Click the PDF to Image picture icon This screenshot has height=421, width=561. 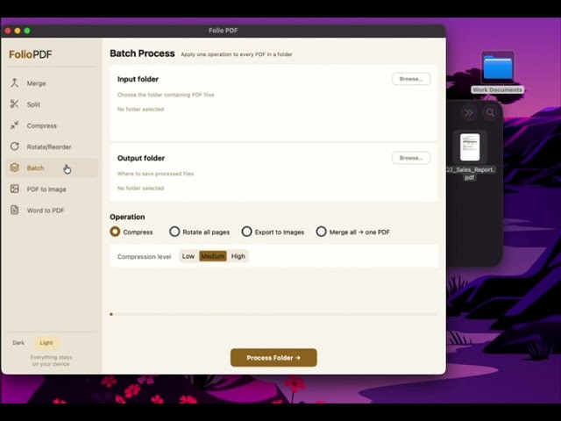14,189
